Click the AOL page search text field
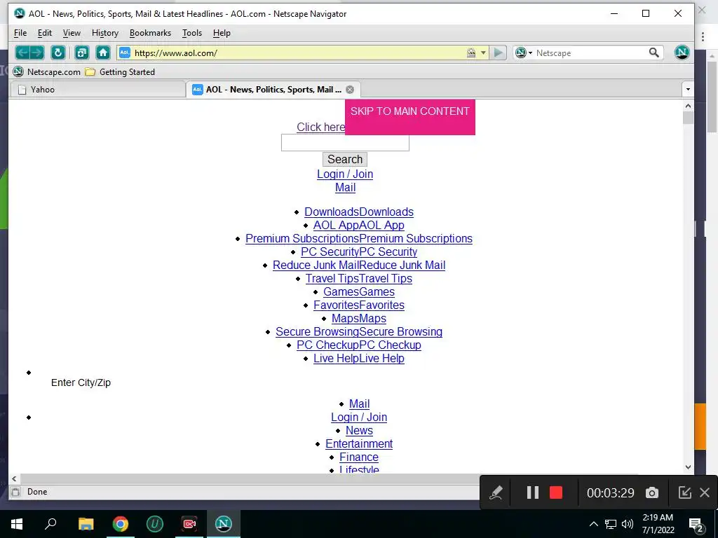The image size is (718, 538). tap(345, 143)
